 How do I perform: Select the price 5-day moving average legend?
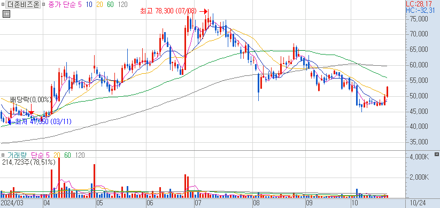click(80, 4)
